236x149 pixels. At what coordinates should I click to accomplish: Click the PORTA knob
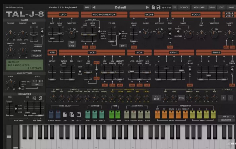point(10,84)
